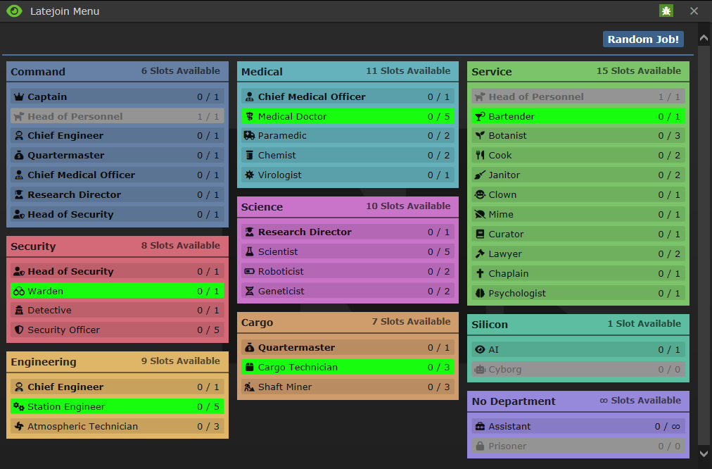Viewport: 712px width, 469px height.
Task: Click the digging icon beside Shaft Miner
Action: 249,387
